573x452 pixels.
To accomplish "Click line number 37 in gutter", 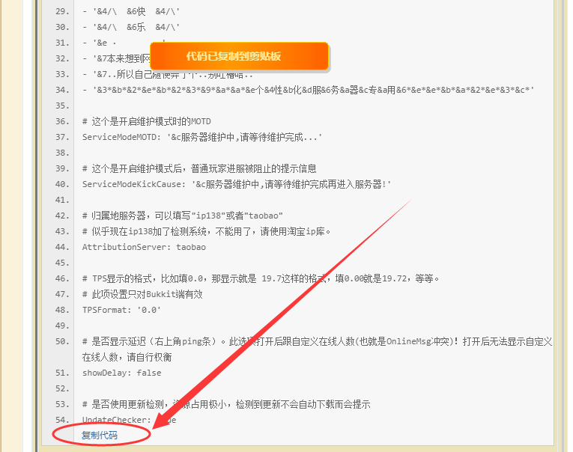I will point(62,137).
